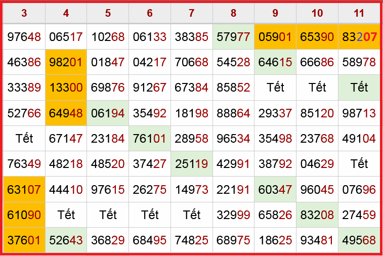Image resolution: width=383 pixels, height=256 pixels.
Task: Click the cell 52766
Action: click(x=24, y=113)
